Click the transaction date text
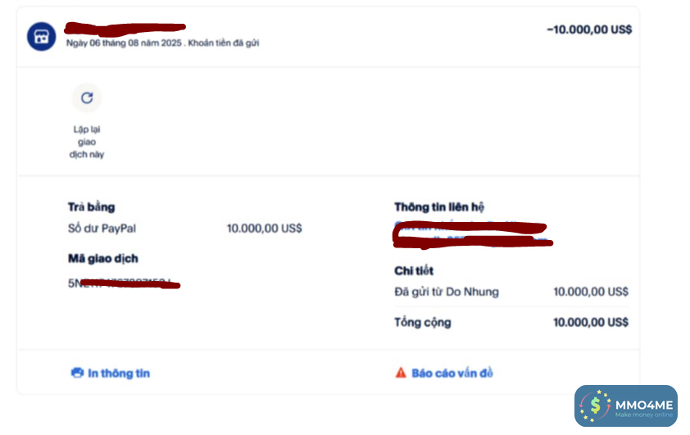690x435 pixels. tap(124, 43)
